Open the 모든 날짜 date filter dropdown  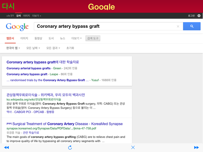point(33,48)
